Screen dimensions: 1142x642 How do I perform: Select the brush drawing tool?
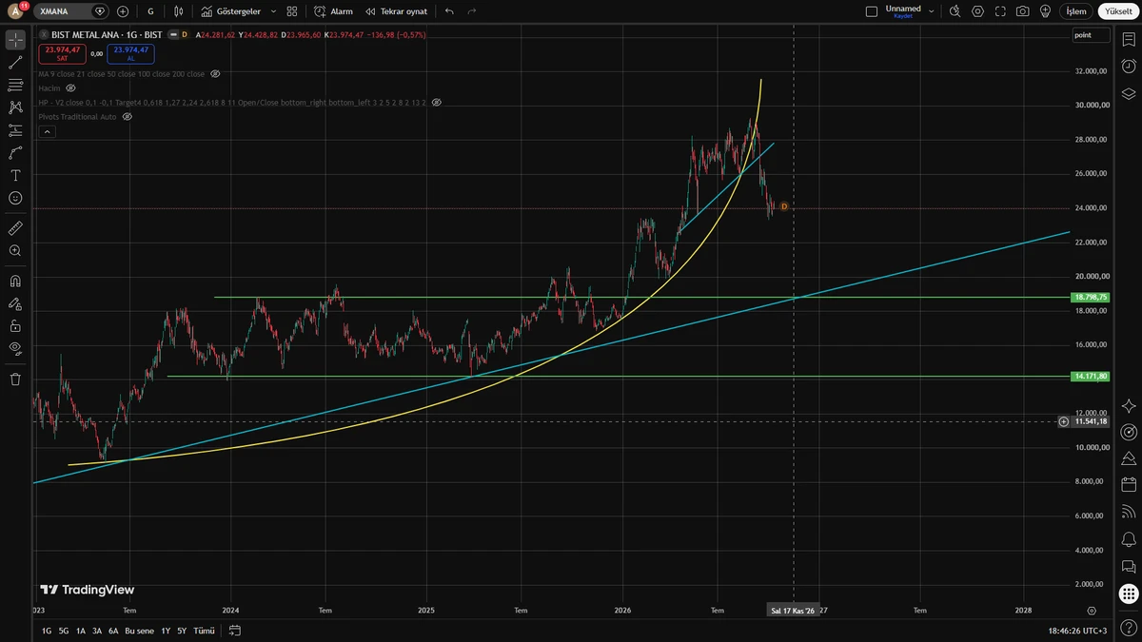(x=15, y=153)
